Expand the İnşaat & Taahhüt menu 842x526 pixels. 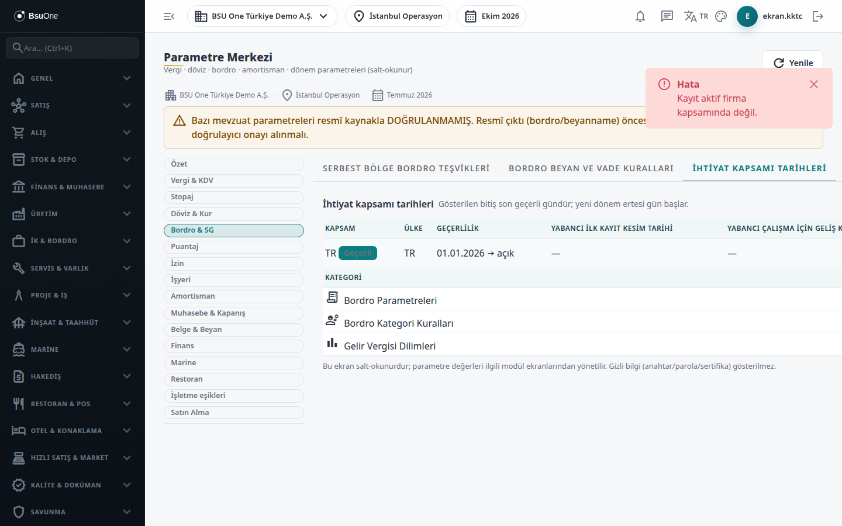[x=73, y=323]
